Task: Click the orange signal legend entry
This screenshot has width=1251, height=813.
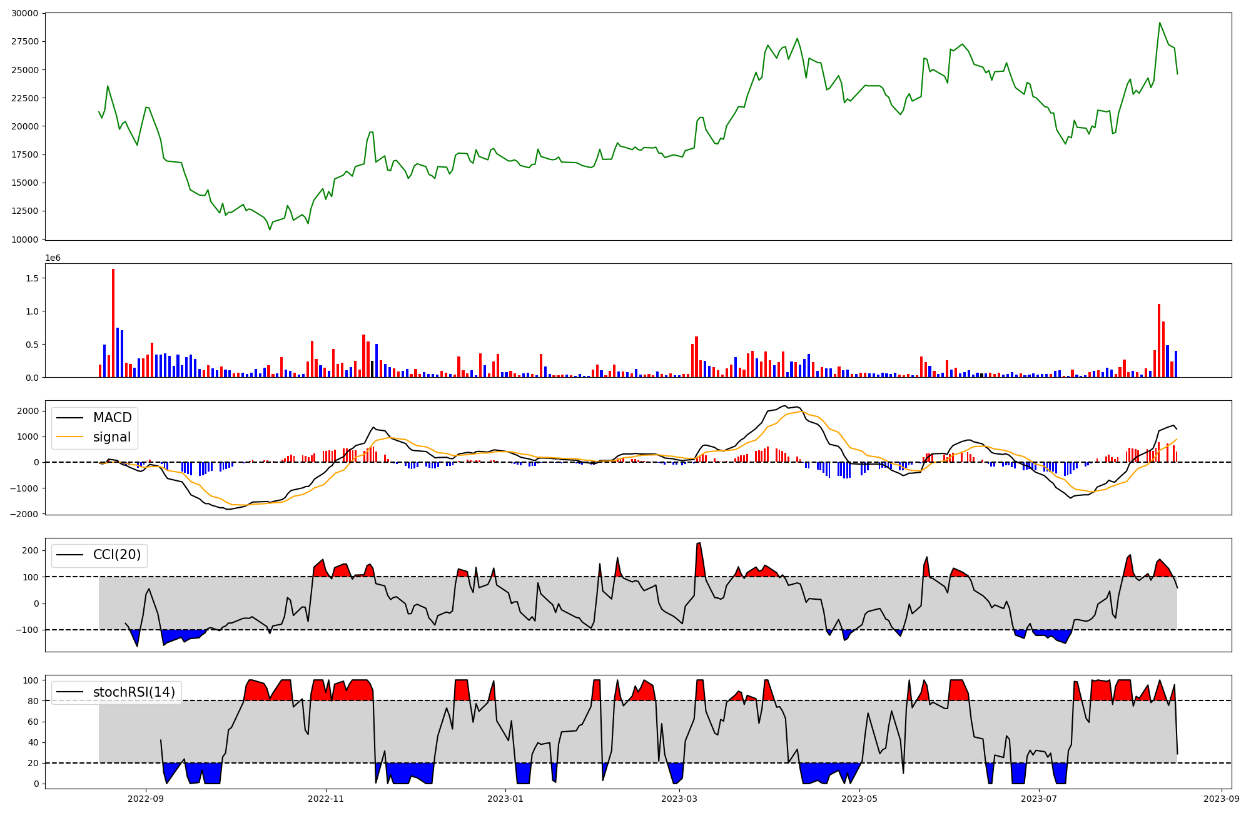Action: tap(111, 437)
